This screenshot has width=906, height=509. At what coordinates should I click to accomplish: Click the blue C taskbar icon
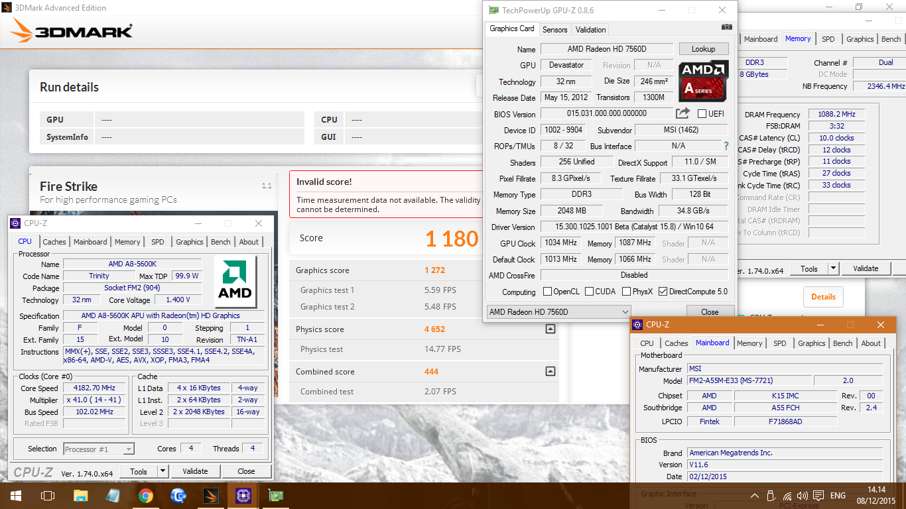(x=178, y=495)
